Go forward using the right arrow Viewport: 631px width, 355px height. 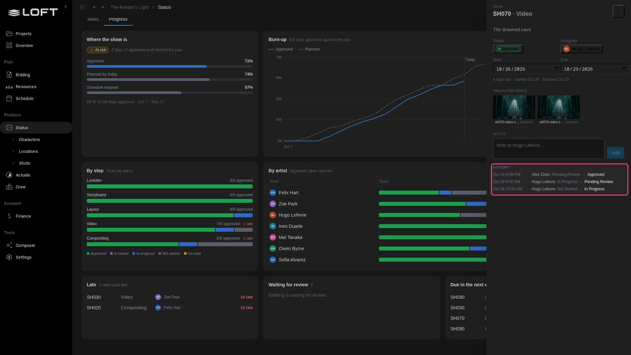tap(103, 7)
